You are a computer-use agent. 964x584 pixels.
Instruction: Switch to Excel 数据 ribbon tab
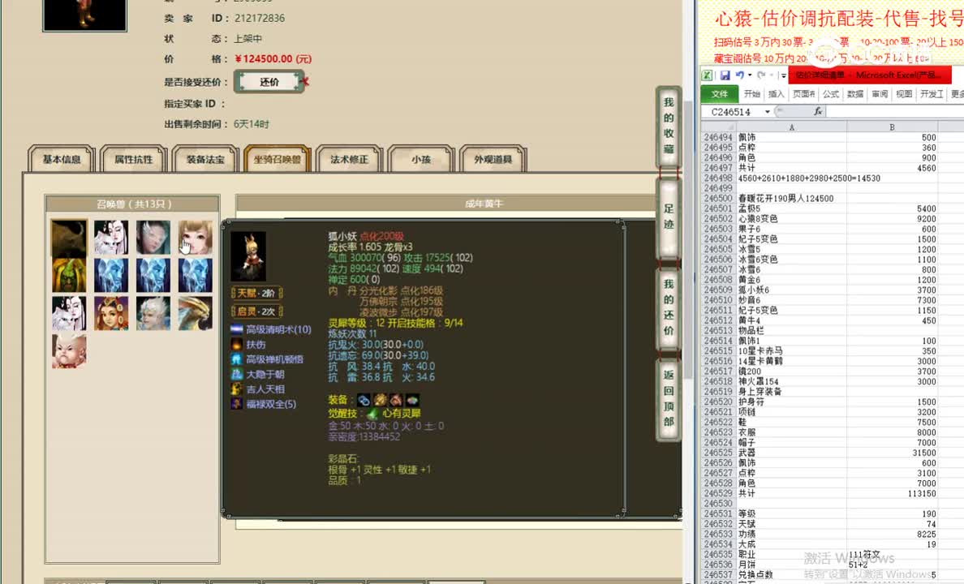point(855,94)
